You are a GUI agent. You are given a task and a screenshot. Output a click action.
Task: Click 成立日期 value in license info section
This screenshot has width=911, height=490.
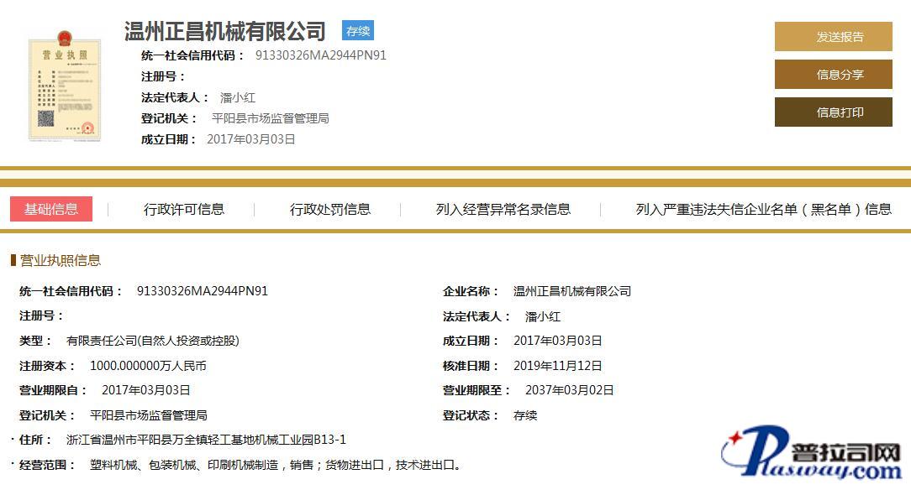coord(558,341)
